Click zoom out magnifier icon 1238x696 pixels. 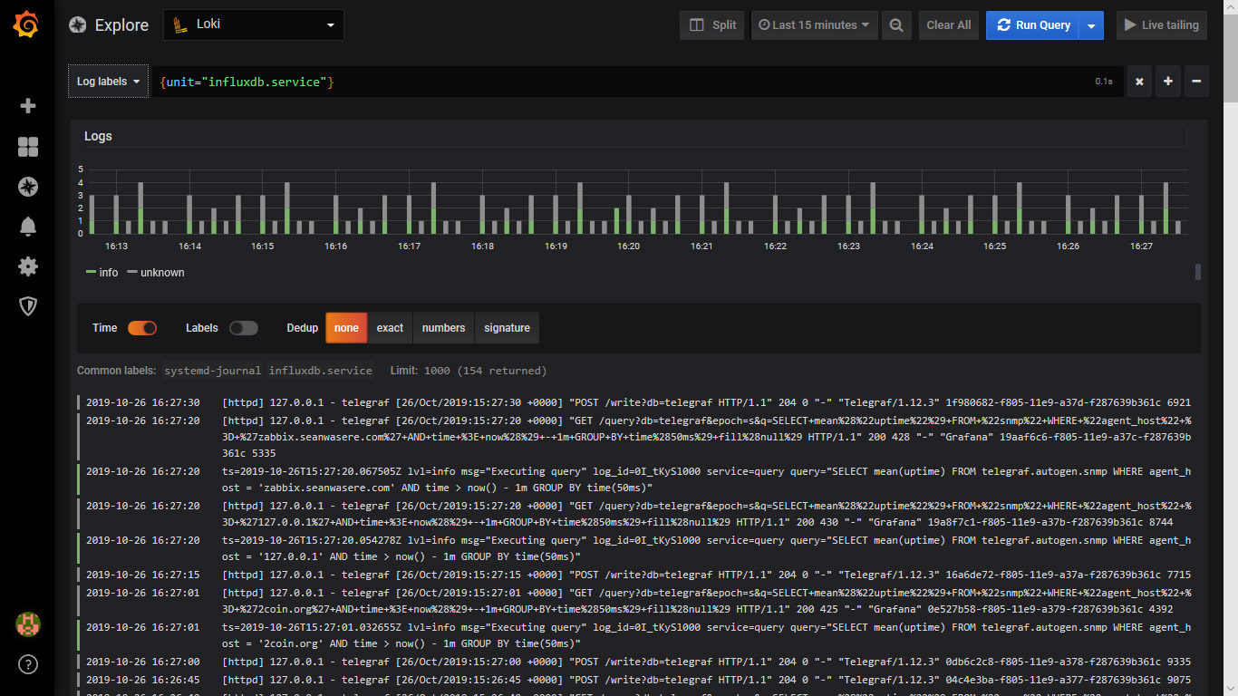[x=896, y=25]
